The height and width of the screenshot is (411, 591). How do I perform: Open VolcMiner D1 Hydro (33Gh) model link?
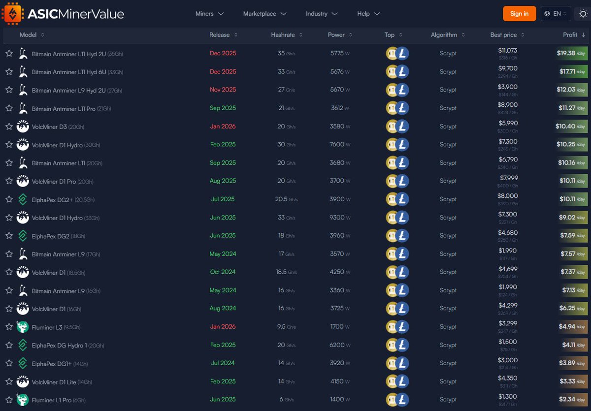pyautogui.click(x=66, y=218)
